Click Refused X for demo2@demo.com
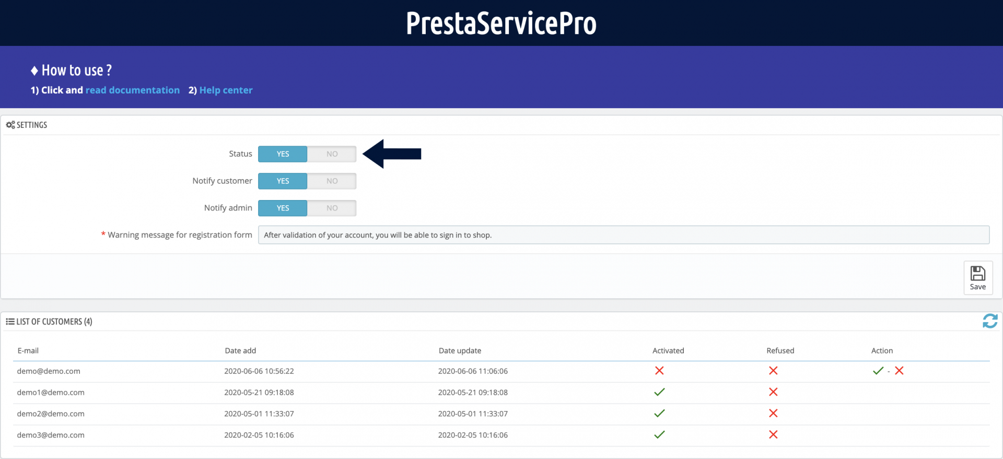1003x459 pixels. pyautogui.click(x=773, y=414)
